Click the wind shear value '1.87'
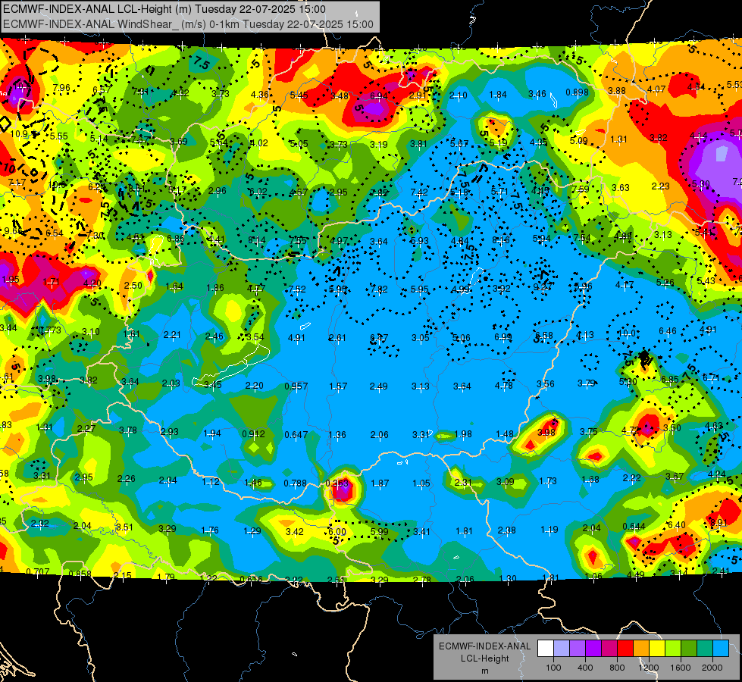The width and height of the screenshot is (742, 682). 380,483
